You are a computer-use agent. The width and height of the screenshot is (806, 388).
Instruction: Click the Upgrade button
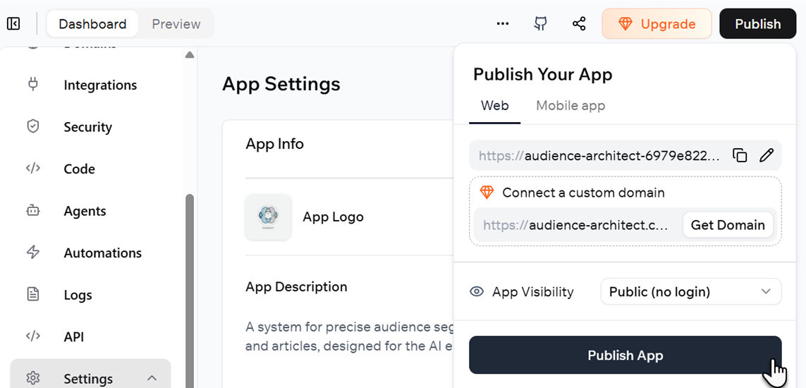tap(656, 24)
